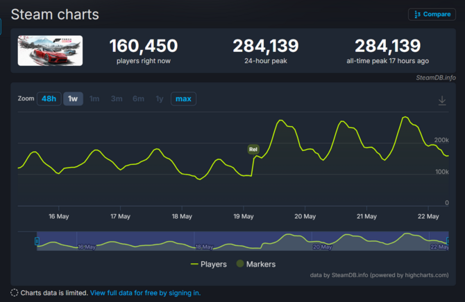This screenshot has height=302, width=465.
Task: Set zoom range to max
Action: pos(183,98)
